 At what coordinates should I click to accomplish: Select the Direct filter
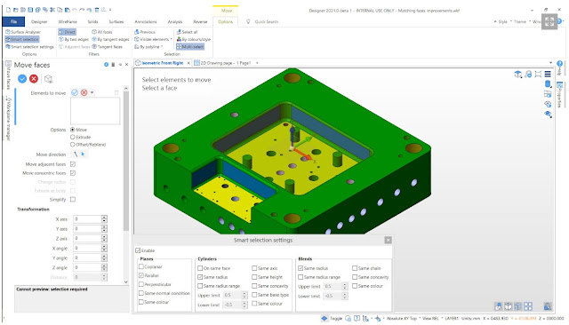pyautogui.click(x=67, y=32)
